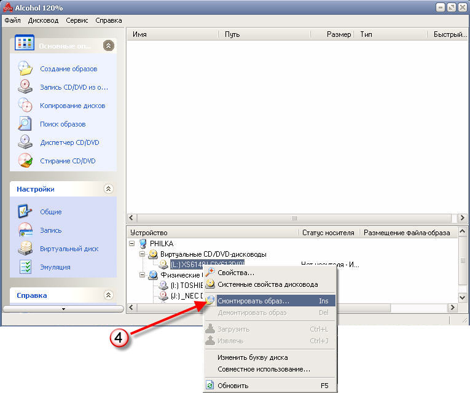This screenshot has width=470, height=393.
Task: Click the refresh icon beside Обновить
Action: 210,385
